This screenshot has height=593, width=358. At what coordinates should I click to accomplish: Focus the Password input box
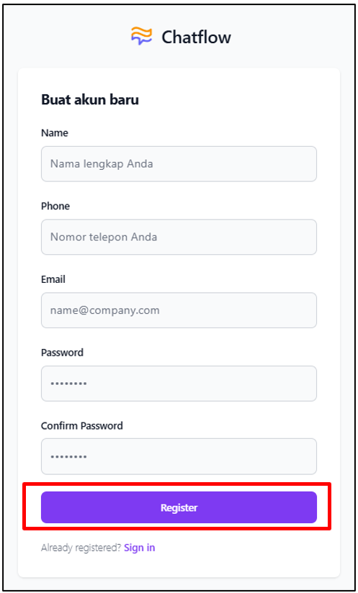pyautogui.click(x=179, y=384)
